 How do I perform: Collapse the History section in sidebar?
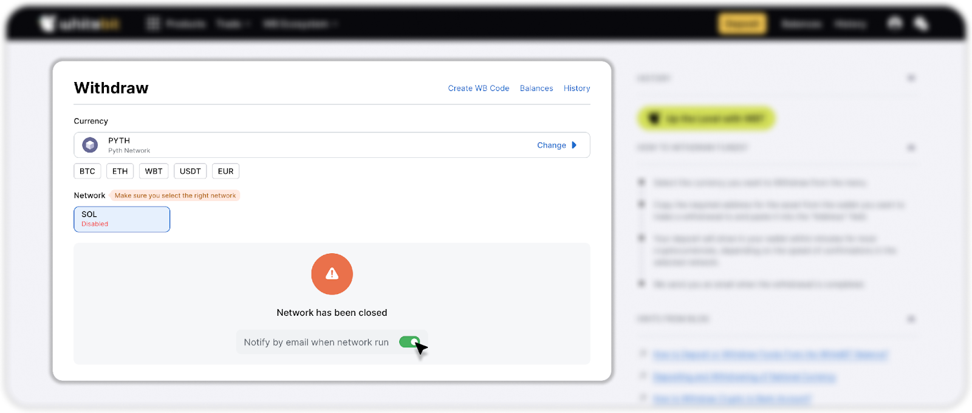(x=911, y=78)
